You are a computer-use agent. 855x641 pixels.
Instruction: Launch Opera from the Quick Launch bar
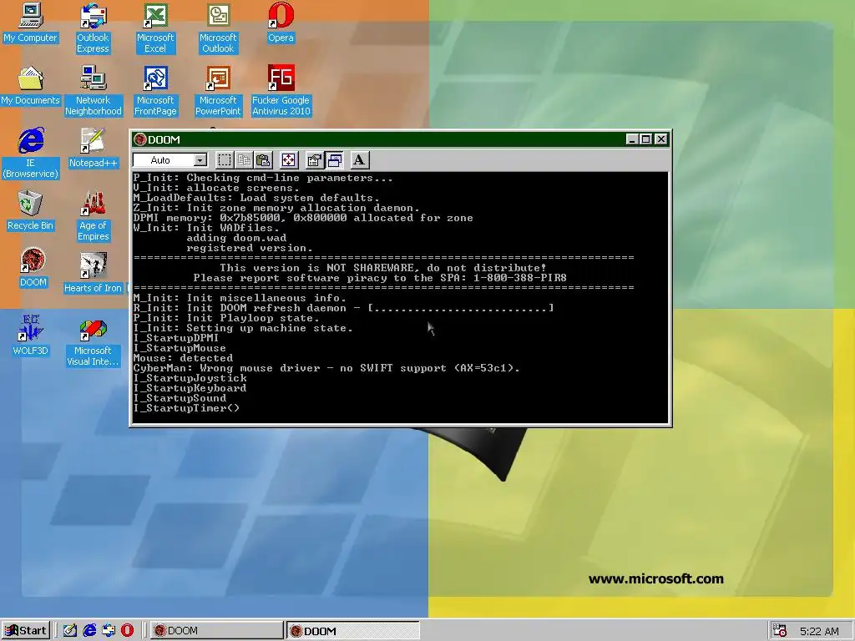127,631
